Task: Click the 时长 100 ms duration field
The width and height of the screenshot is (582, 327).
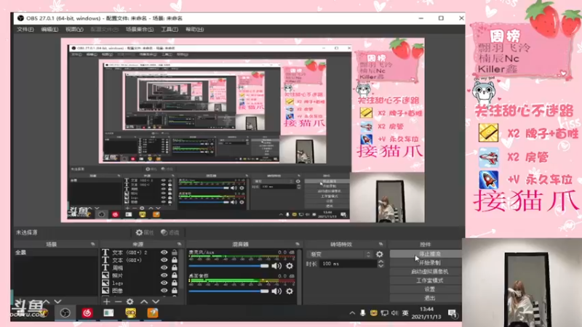Action: coord(348,264)
